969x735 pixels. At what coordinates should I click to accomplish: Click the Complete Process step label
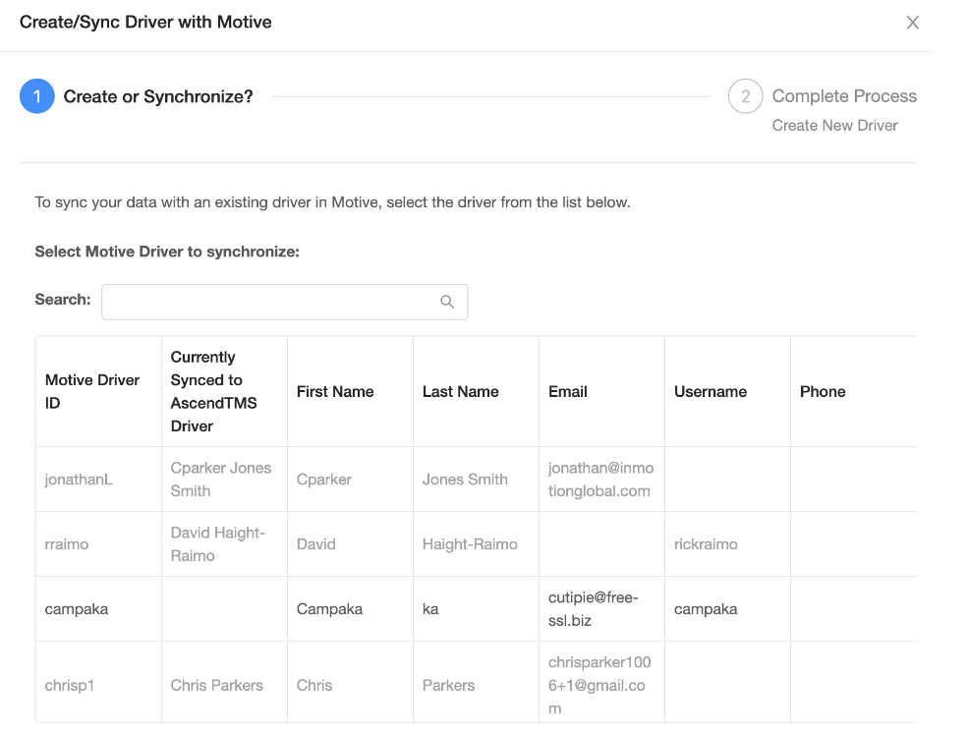click(x=844, y=96)
